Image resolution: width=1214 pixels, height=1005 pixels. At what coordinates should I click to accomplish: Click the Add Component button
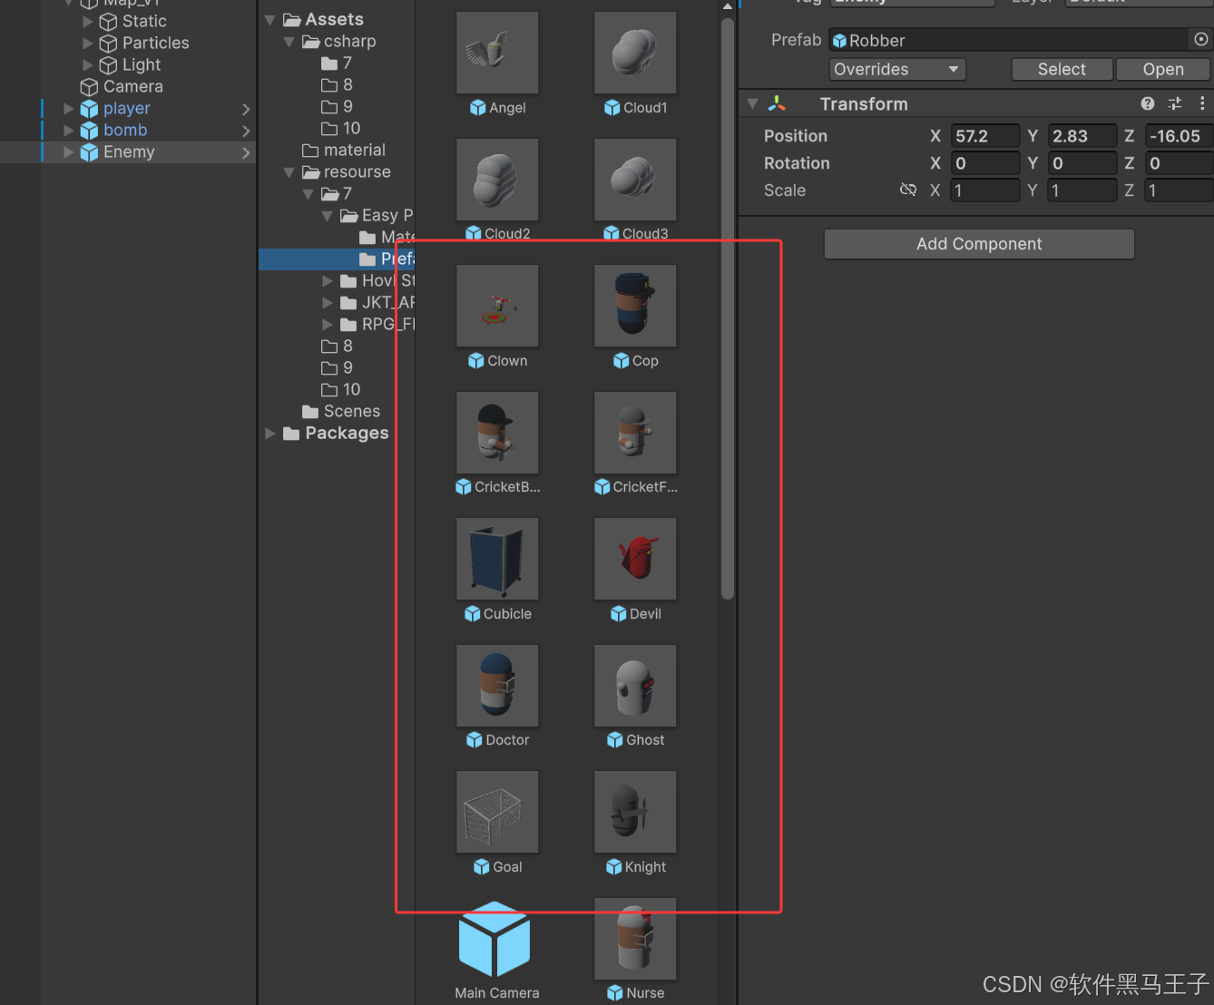[979, 244]
